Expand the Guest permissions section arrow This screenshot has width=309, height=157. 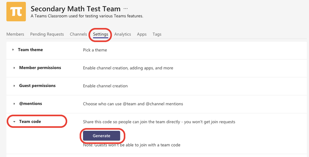[x=14, y=86]
